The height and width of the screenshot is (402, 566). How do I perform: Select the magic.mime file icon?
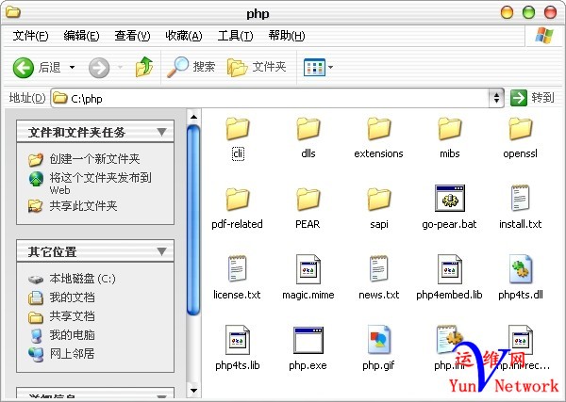click(308, 269)
